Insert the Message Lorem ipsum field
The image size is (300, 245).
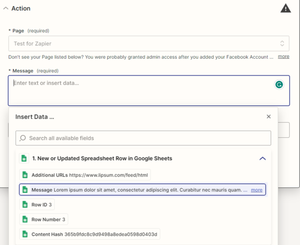coord(142,190)
